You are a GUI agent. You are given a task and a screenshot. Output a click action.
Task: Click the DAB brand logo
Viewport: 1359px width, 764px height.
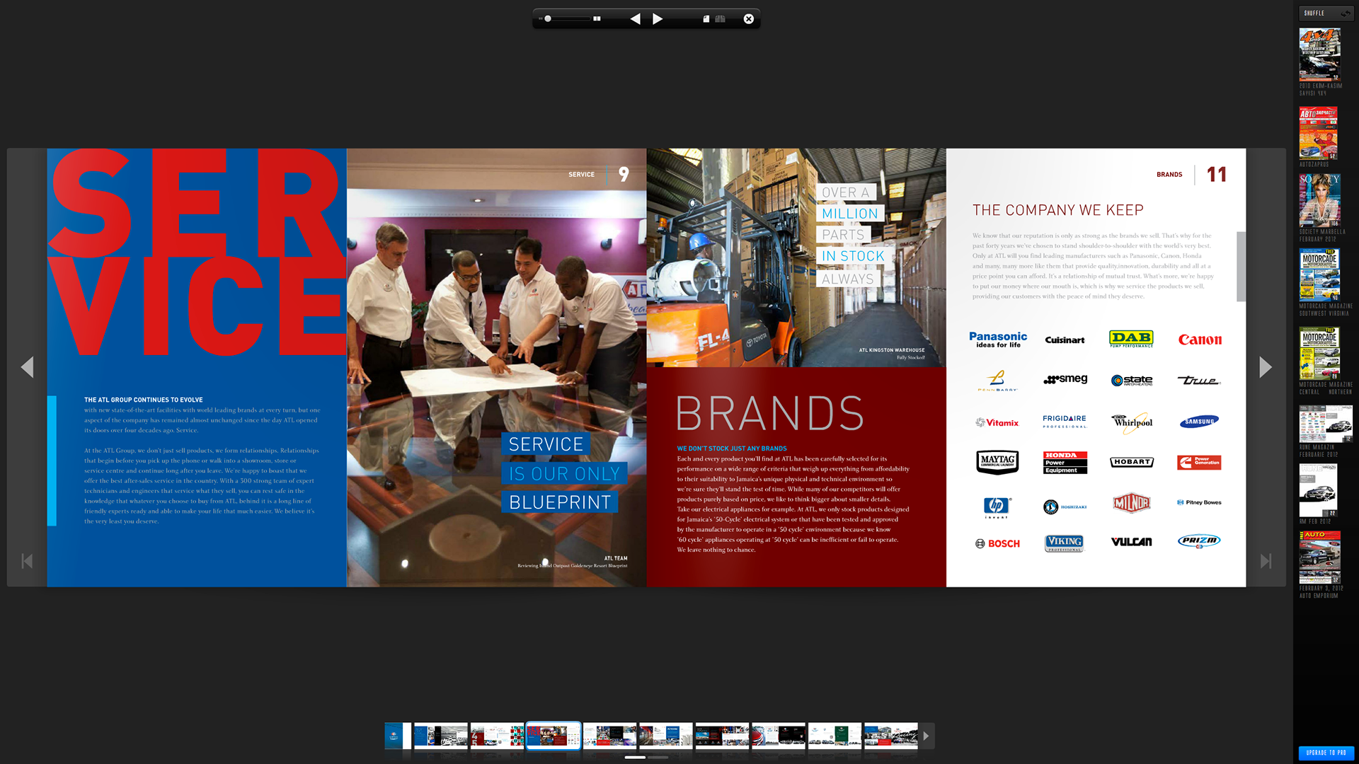tap(1131, 339)
